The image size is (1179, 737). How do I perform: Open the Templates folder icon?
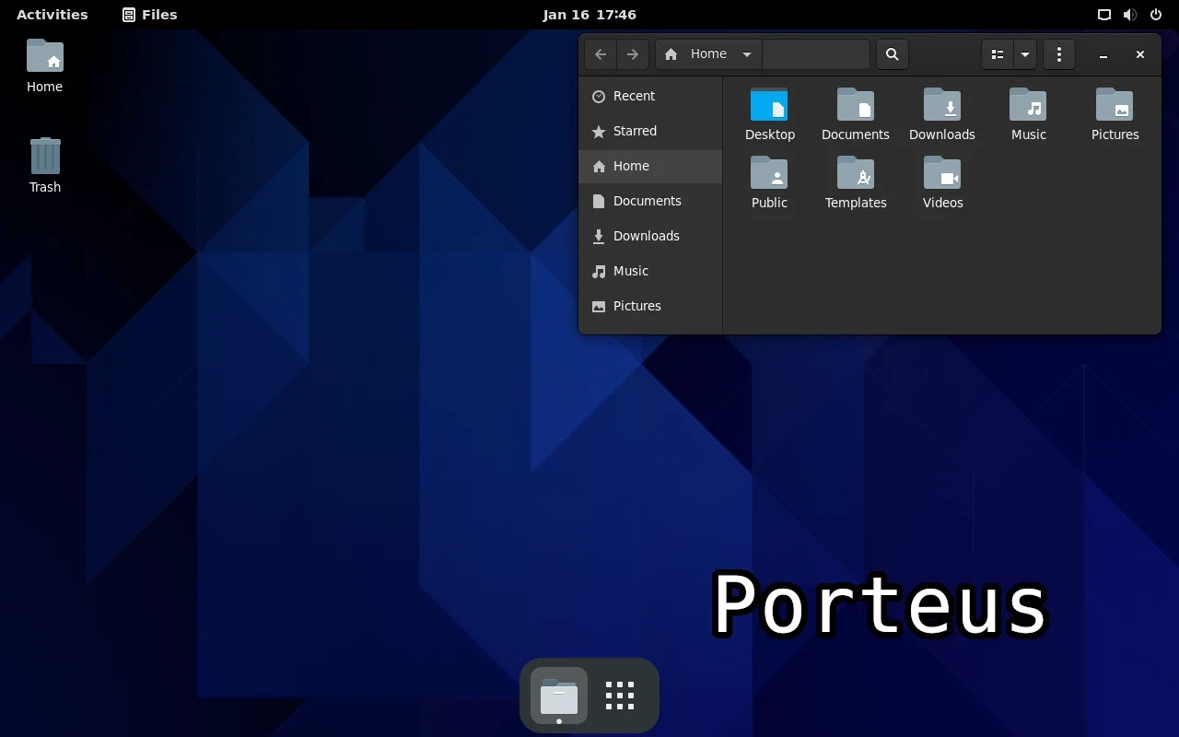pos(856,173)
